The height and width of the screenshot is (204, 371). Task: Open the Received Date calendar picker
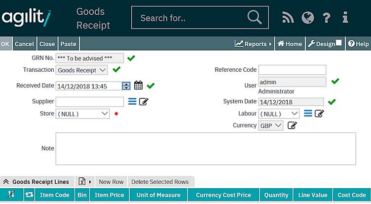[138, 86]
